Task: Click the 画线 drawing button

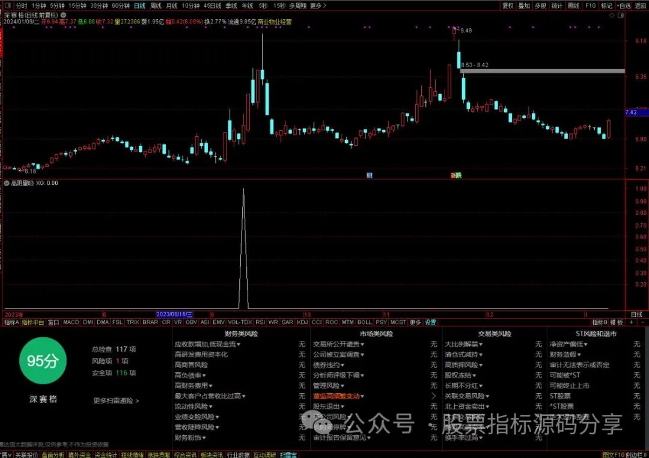Action: point(573,6)
